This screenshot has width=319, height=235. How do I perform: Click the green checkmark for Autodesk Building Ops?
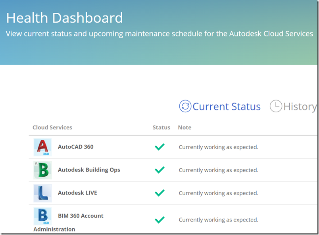click(x=160, y=170)
